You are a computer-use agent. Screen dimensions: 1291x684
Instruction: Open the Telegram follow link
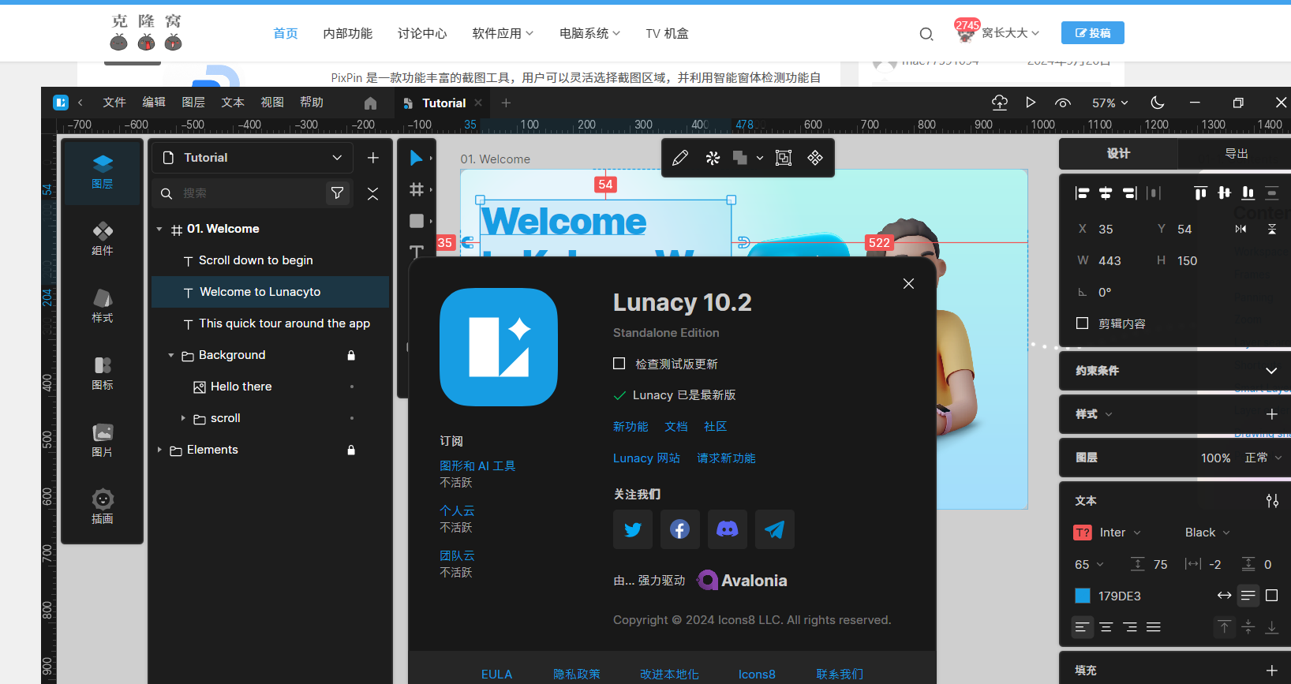click(775, 529)
